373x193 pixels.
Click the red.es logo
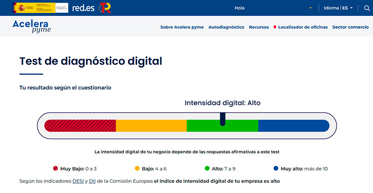coord(83,8)
